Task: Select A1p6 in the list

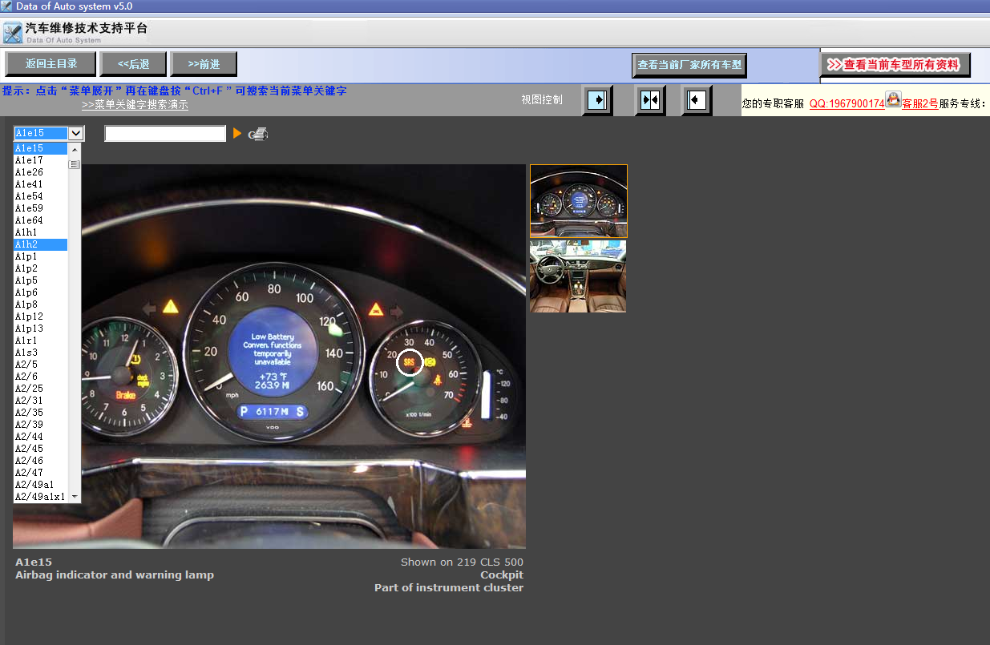Action: tap(41, 292)
